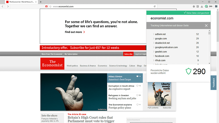Open Culture section
219x123 pixels.
[132, 66]
